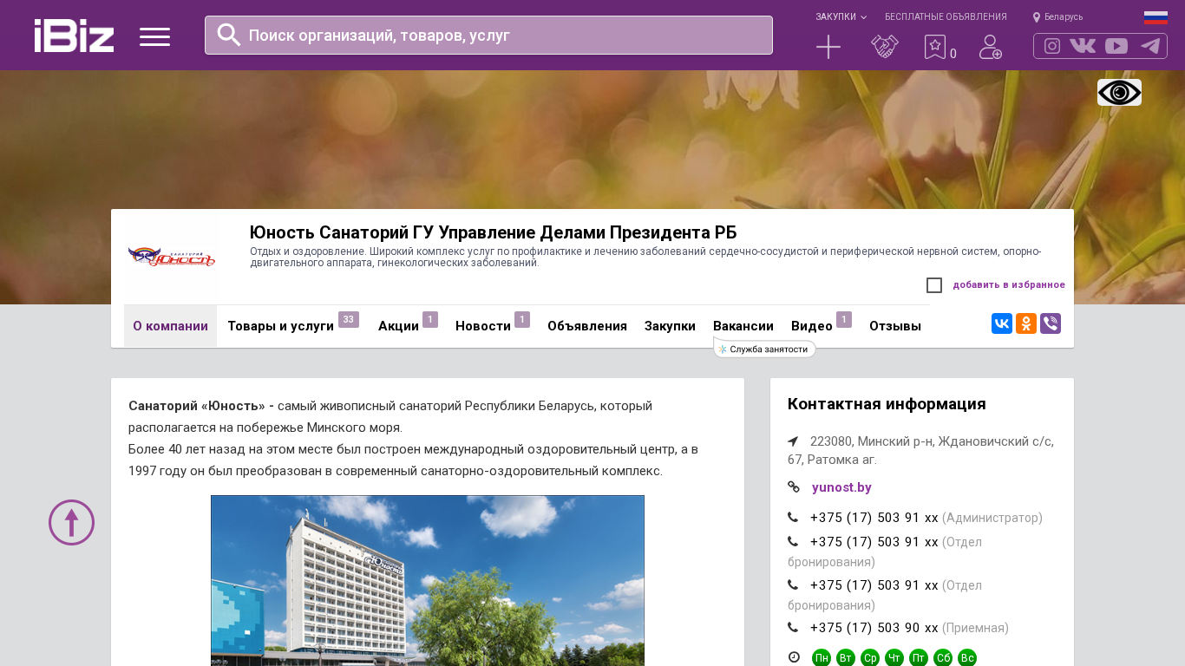The image size is (1185, 666).
Task: Open VK social icon in header
Action: [1083, 46]
